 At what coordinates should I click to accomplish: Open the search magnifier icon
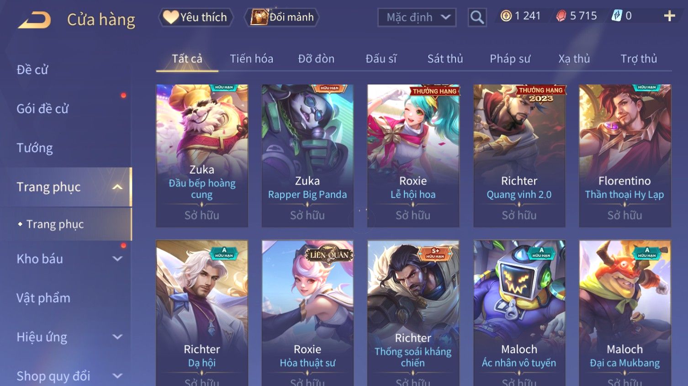pyautogui.click(x=477, y=17)
